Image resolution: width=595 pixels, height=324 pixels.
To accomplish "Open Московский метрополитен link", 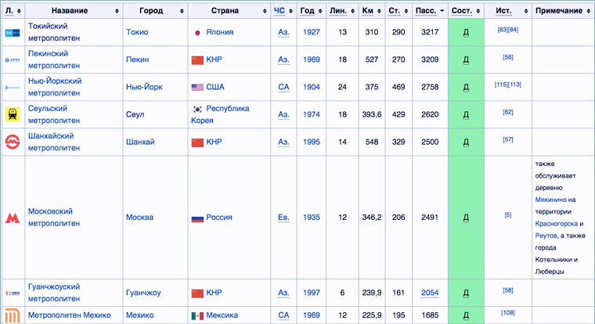I will (x=54, y=218).
